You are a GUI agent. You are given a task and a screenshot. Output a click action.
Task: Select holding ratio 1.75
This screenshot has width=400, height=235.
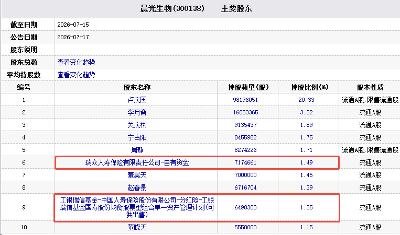(306, 137)
